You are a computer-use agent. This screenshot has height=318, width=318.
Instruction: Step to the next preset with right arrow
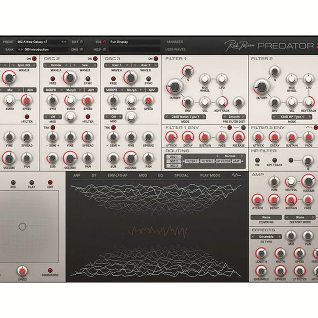[65, 42]
